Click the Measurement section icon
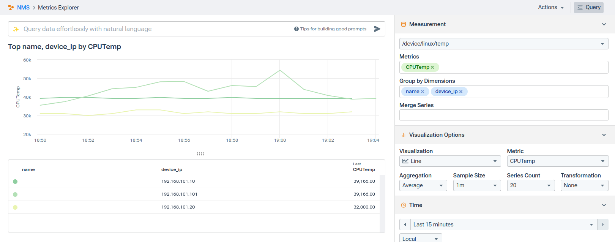 click(x=404, y=24)
